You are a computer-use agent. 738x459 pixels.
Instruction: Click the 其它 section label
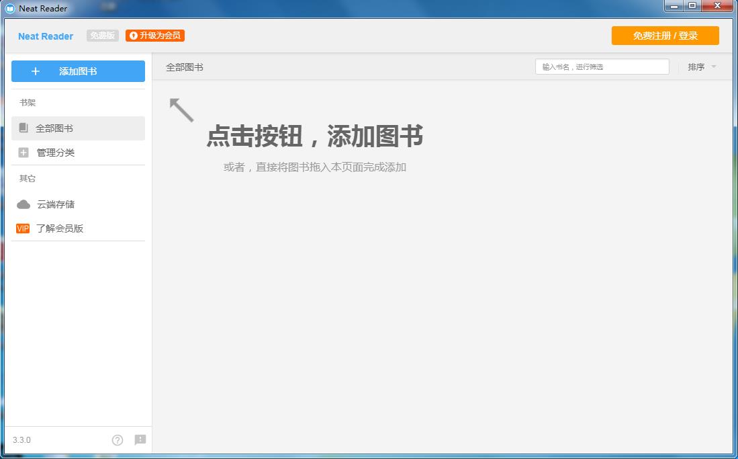28,179
